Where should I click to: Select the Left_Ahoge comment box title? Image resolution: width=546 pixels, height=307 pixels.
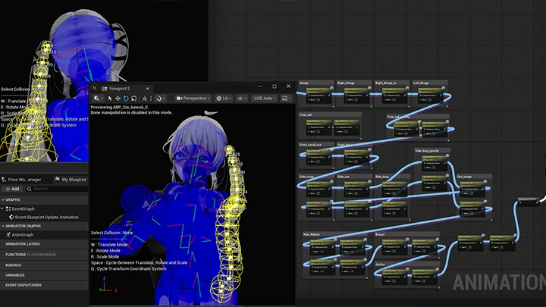[x=421, y=83]
